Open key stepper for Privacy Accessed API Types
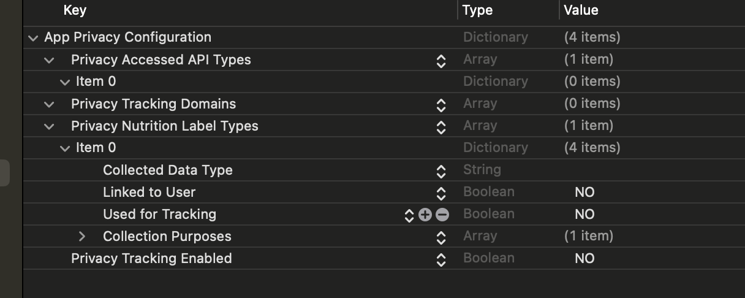745x298 pixels. [x=441, y=61]
